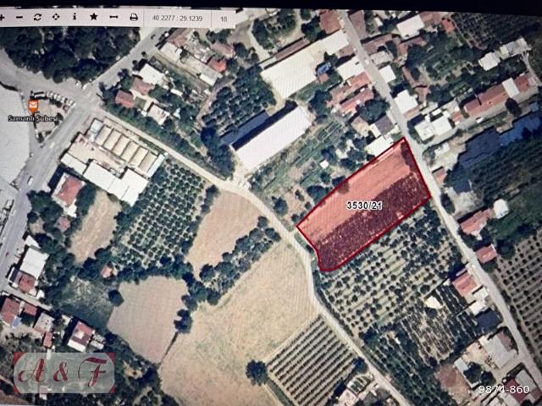
Task: Click the Samanlı Şubesi label
Action: tap(33, 118)
